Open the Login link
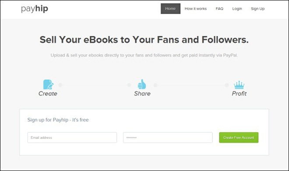This screenshot has height=171, width=289. point(237,9)
